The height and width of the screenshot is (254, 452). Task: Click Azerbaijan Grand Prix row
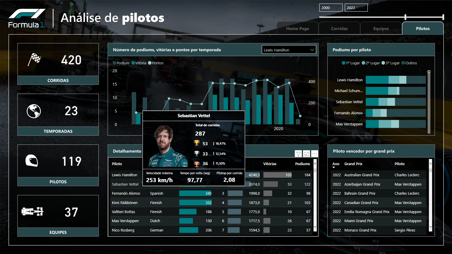[x=378, y=184]
